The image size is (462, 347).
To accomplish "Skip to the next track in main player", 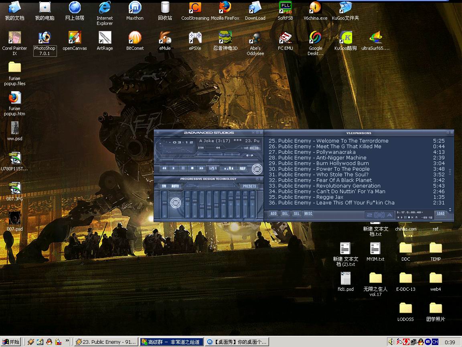I will 202,168.
